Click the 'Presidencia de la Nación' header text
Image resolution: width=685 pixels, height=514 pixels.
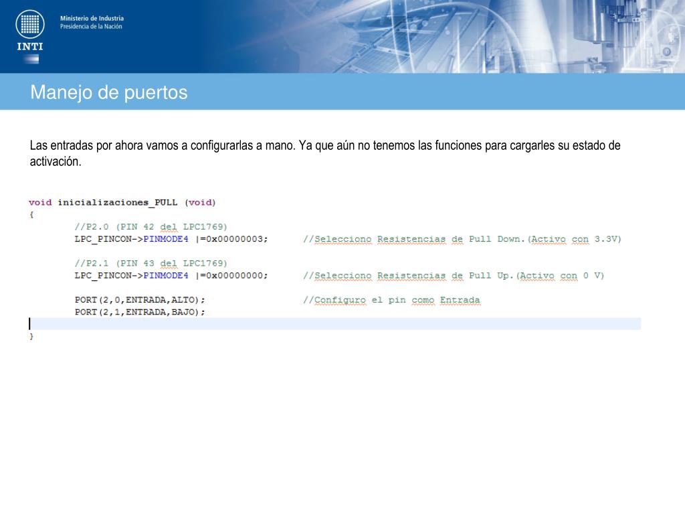pos(91,27)
